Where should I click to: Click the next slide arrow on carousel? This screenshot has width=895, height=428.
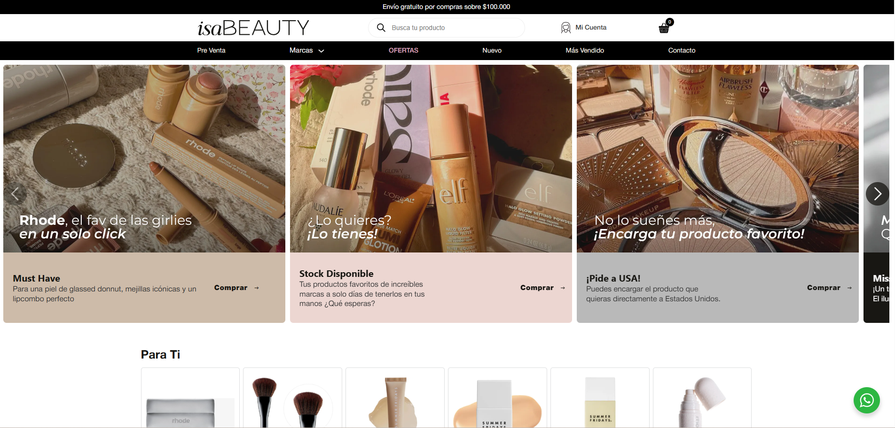tap(877, 193)
